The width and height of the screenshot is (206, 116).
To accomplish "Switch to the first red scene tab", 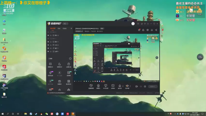I will (53, 28).
